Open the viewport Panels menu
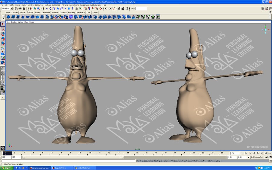This screenshot has width=272, height=170. (x=32, y=22)
